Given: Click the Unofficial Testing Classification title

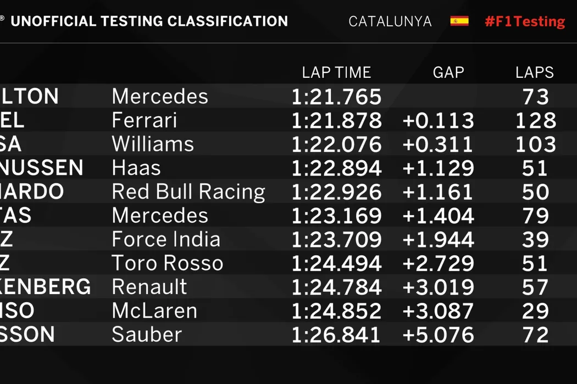Looking at the screenshot, I should coord(149,21).
